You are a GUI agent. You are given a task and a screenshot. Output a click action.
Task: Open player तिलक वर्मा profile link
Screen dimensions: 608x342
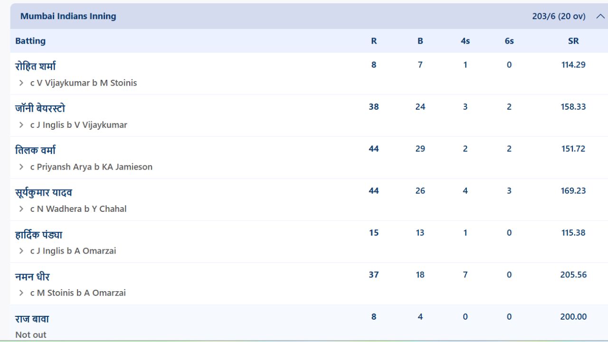pos(35,150)
